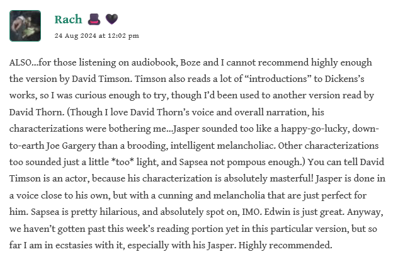Open the 24 Aug 2024 timestamp permalink
This screenshot has height=259, width=393.
click(x=96, y=36)
